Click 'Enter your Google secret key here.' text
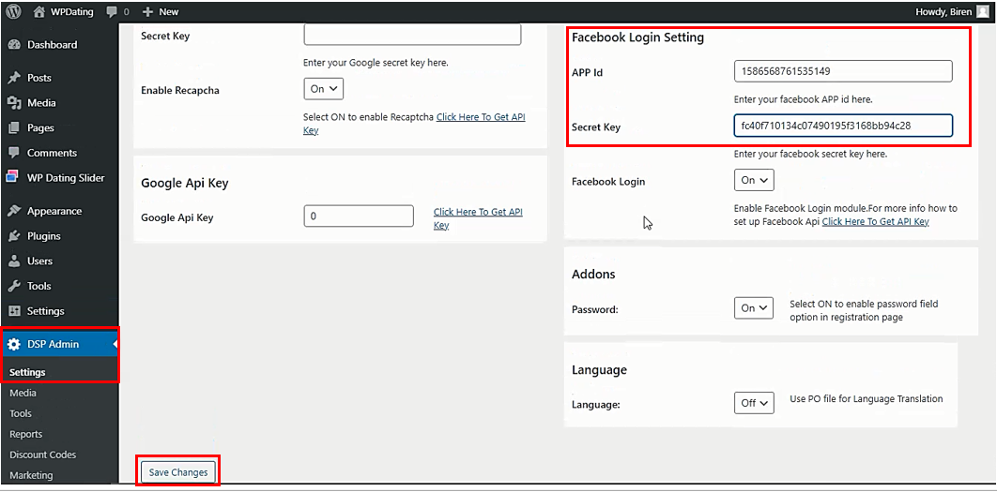The width and height of the screenshot is (997, 492). (x=376, y=63)
